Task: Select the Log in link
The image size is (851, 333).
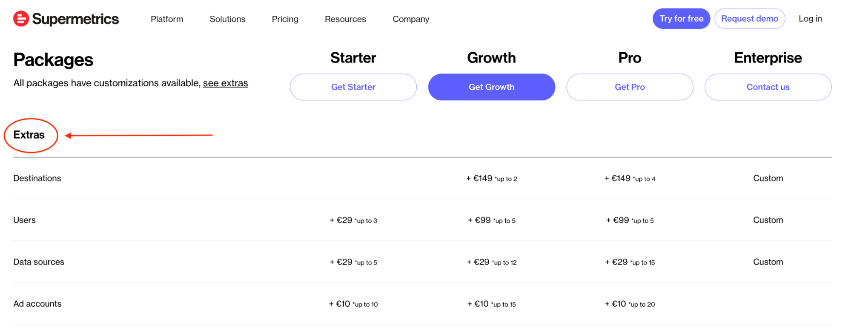Action: [810, 18]
